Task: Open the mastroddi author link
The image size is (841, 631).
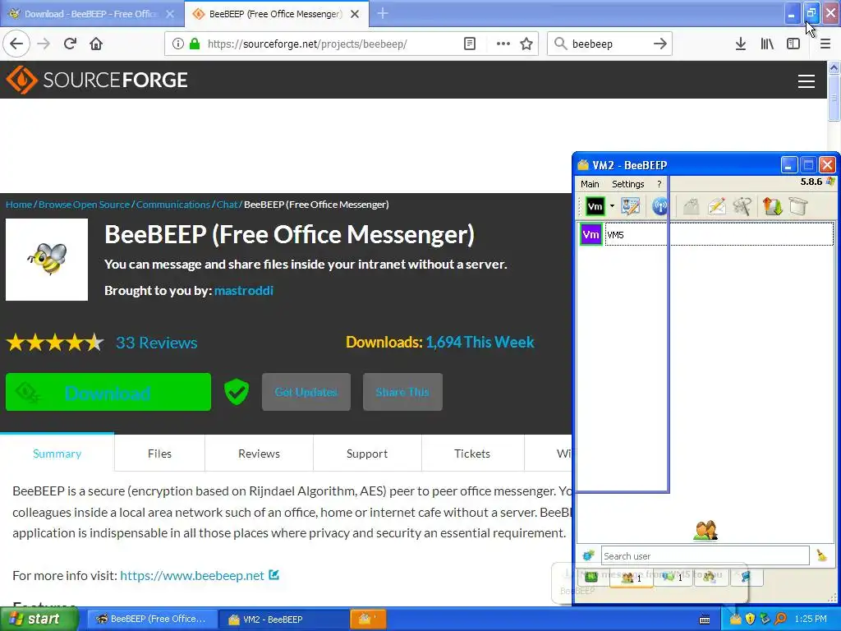Action: pyautogui.click(x=243, y=290)
